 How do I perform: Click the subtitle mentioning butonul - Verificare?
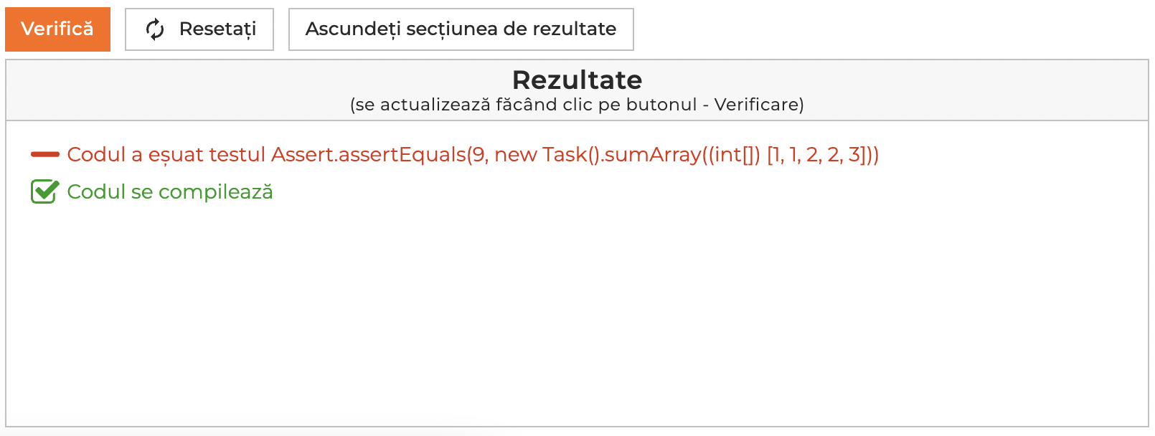pos(577,105)
